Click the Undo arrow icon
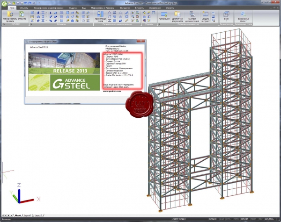This screenshot has height=222, width=281. pyautogui.click(x=26, y=3)
